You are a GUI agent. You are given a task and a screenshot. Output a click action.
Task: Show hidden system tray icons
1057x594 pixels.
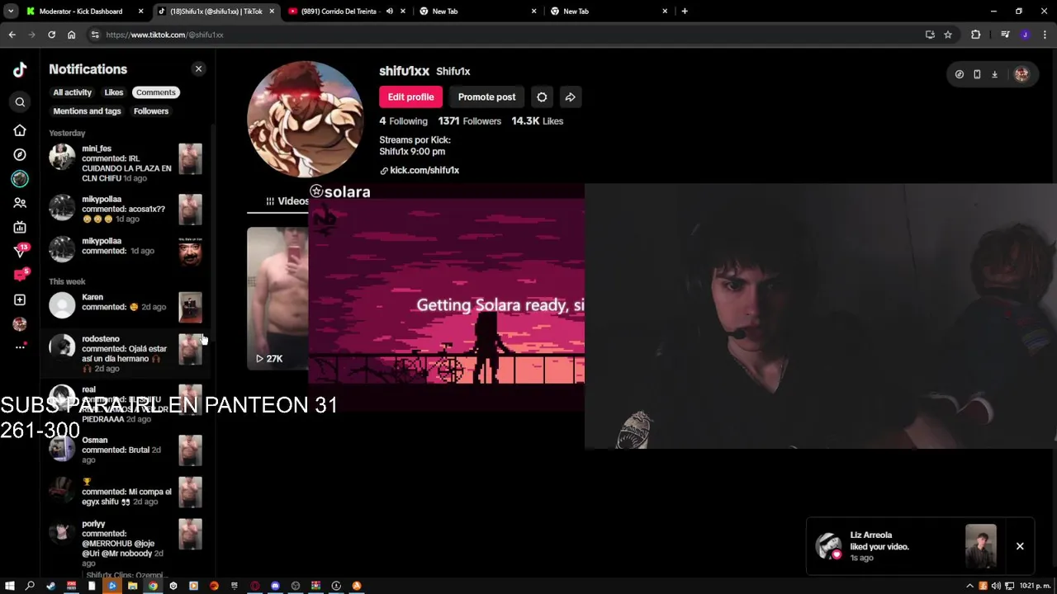[x=969, y=586]
